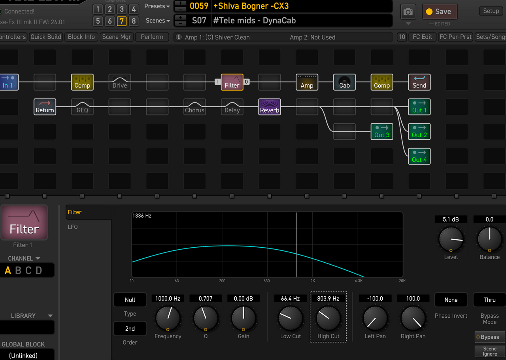
Task: Click the High Cut knob
Action: [x=328, y=318]
